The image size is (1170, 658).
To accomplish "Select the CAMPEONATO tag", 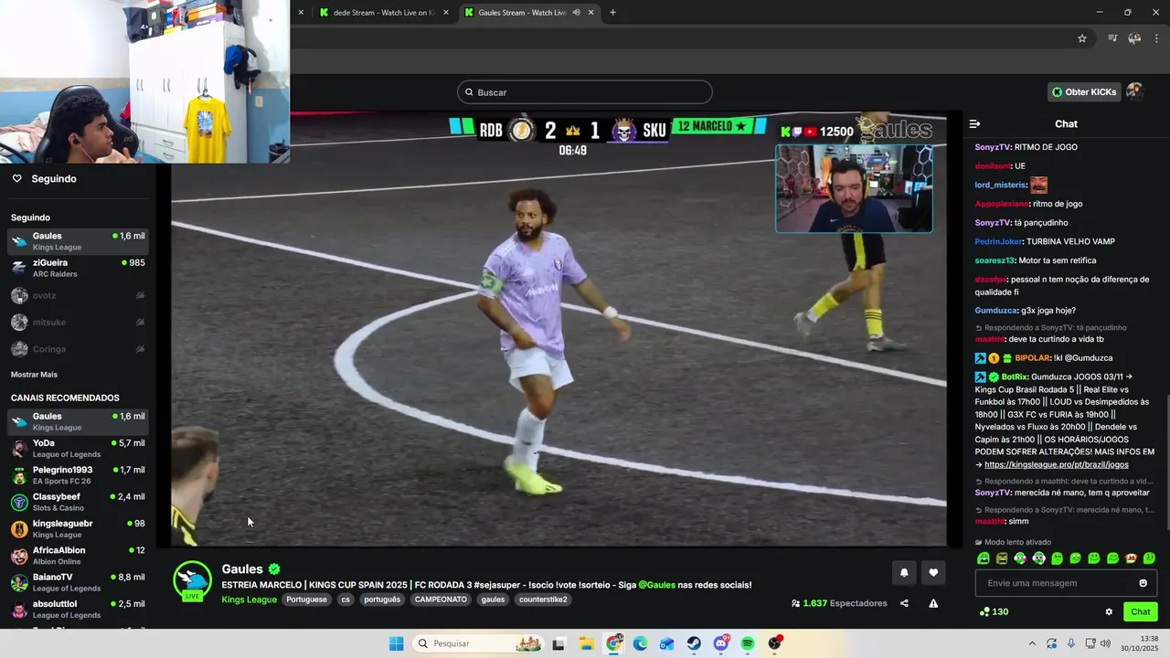I will coord(441,600).
